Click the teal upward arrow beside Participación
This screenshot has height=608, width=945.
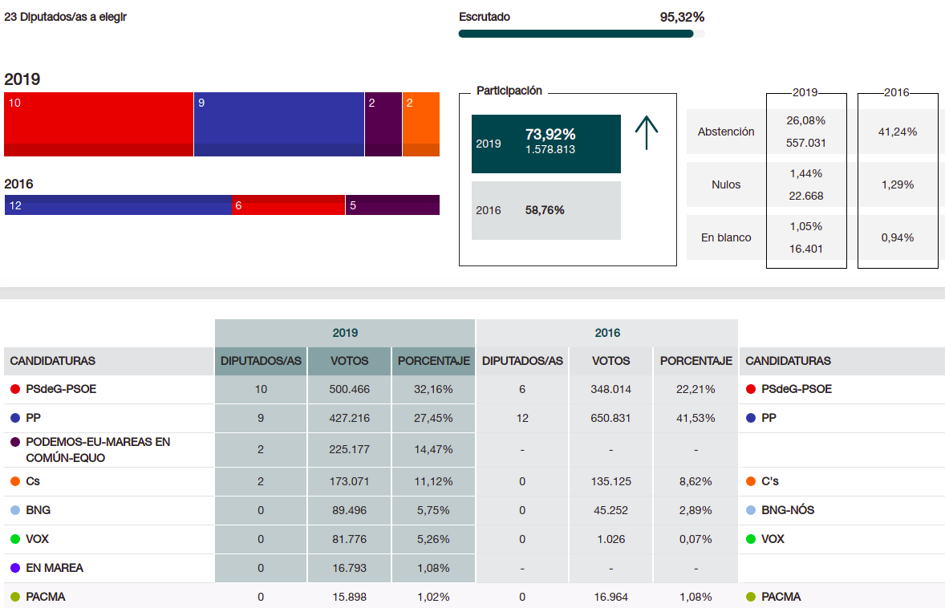tap(647, 132)
